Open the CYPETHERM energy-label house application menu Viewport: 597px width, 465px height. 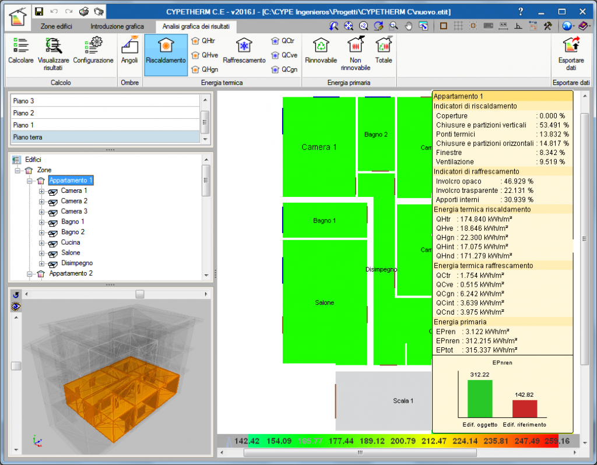17,17
